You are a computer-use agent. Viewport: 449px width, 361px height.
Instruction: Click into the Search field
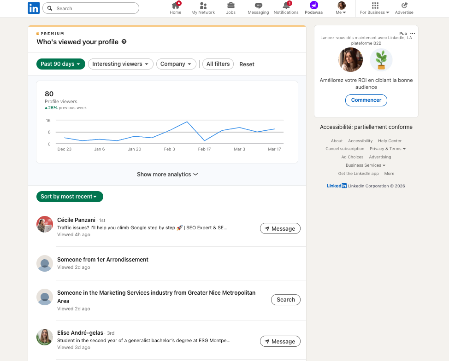click(95, 8)
